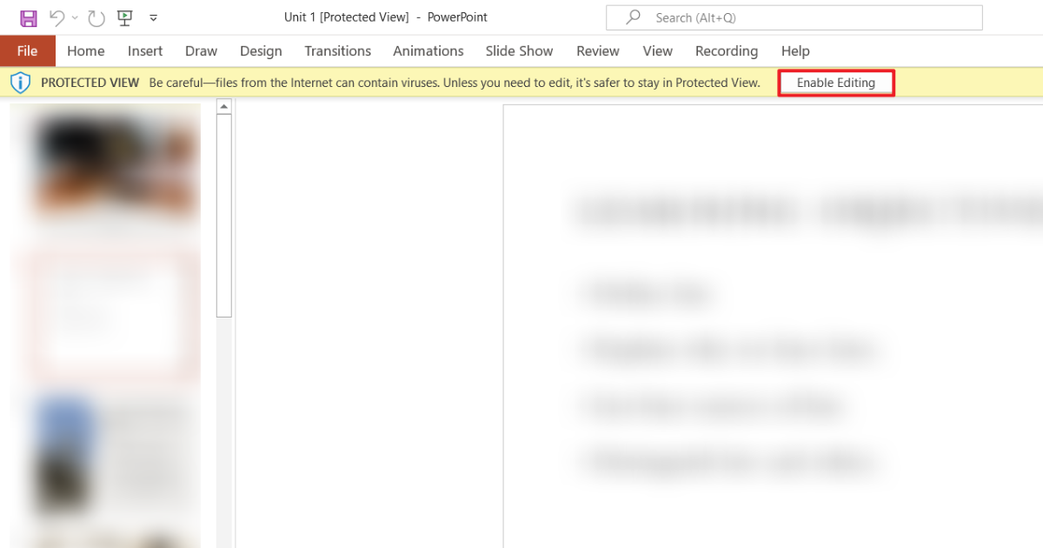Click the slide panel scroll up arrow
1043x548 pixels.
(x=223, y=106)
